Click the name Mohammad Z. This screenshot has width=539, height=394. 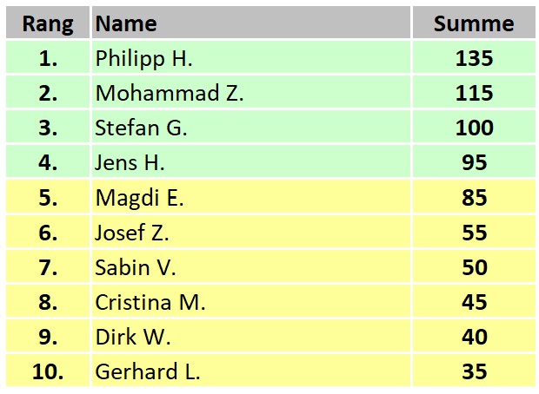point(170,93)
